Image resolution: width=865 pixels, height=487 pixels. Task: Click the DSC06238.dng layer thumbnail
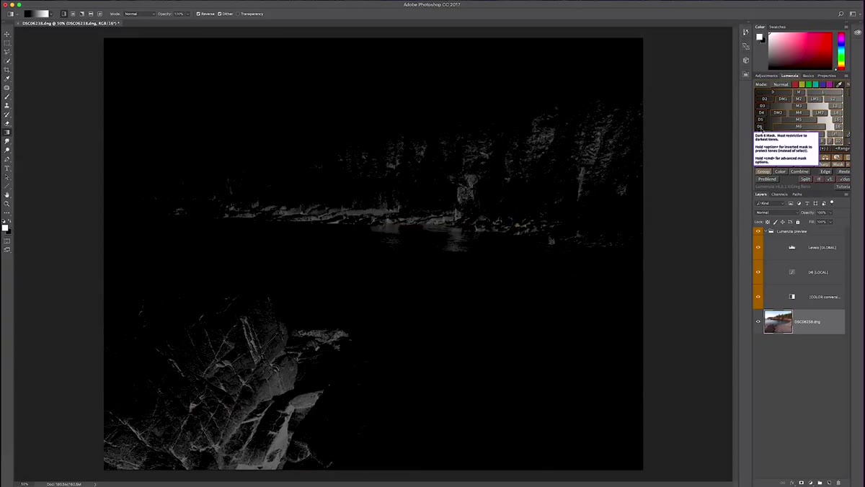(x=778, y=321)
